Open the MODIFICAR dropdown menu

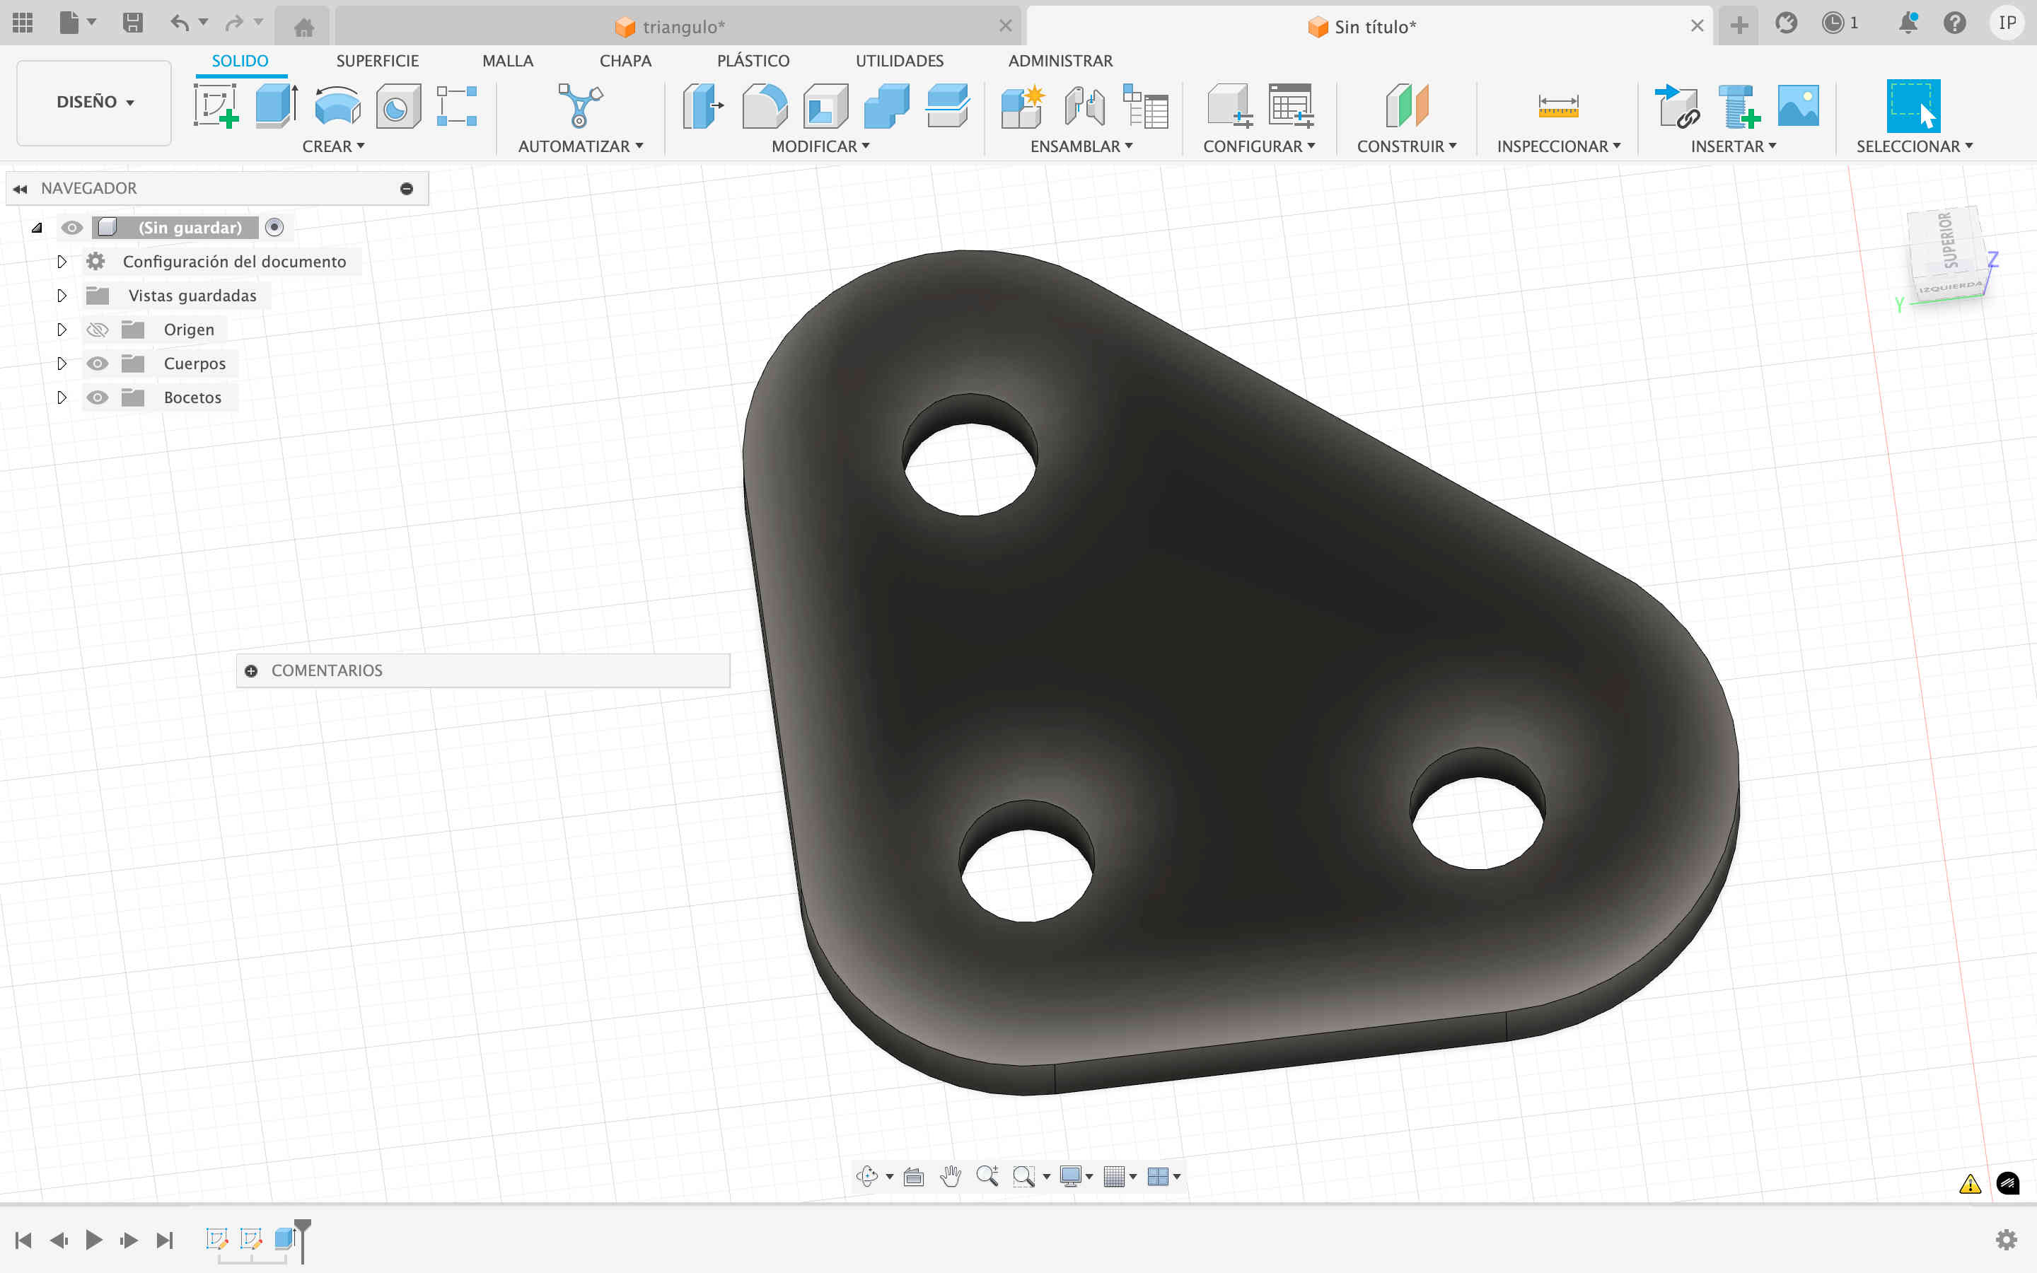click(x=820, y=146)
